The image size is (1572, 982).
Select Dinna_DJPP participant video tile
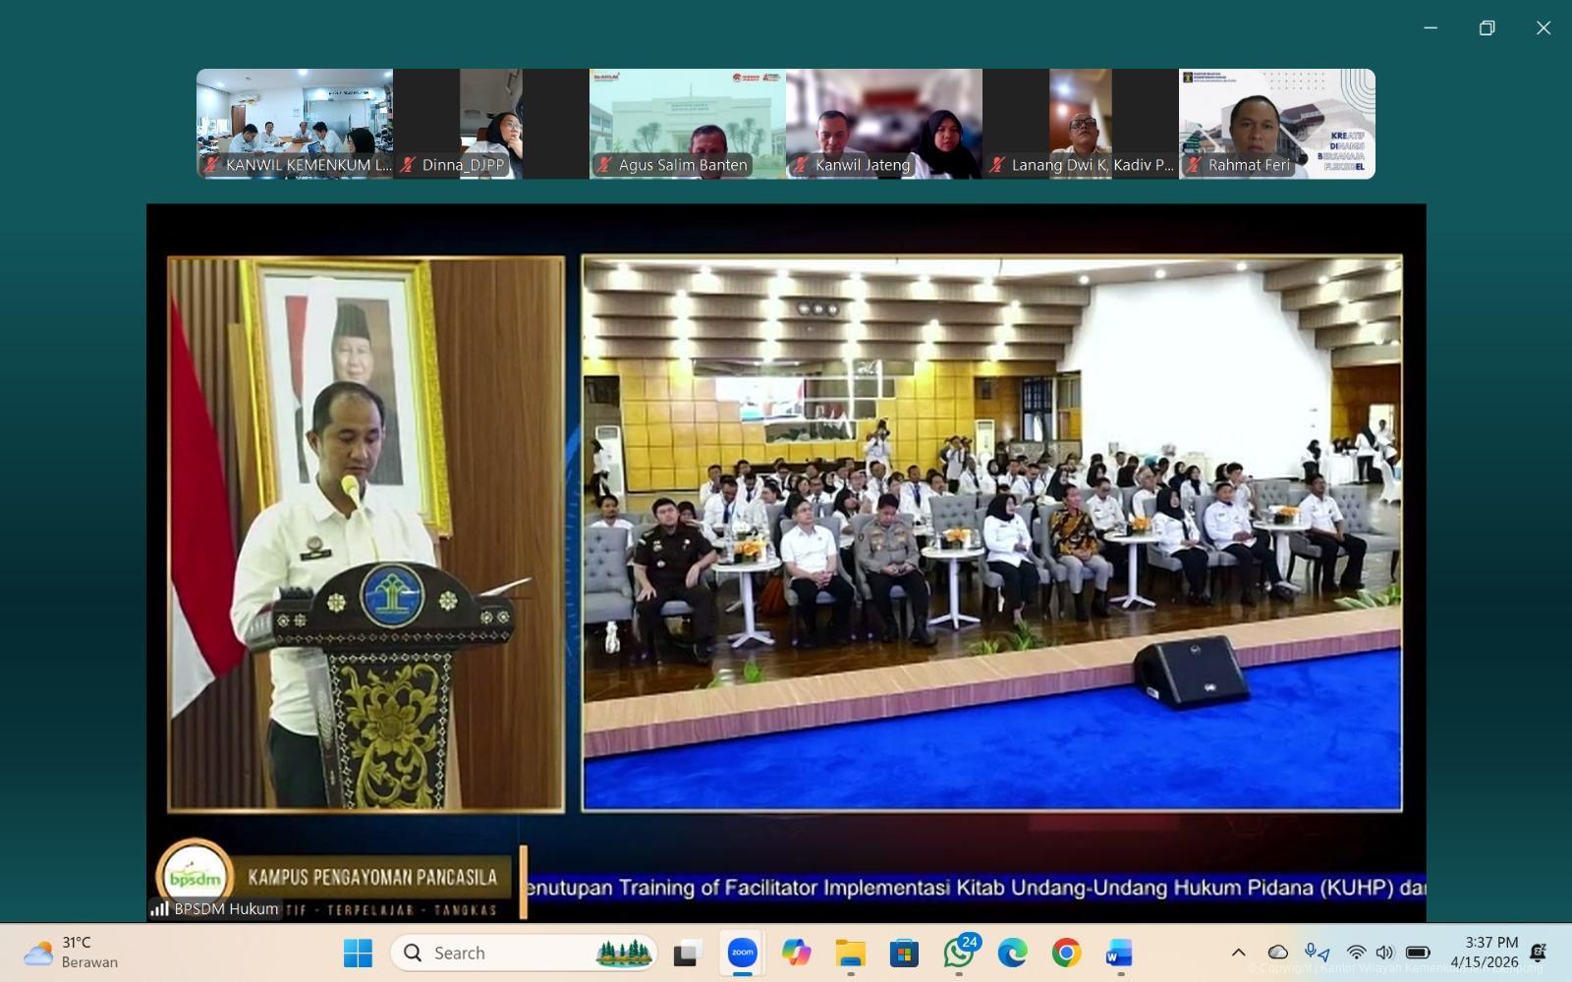tap(490, 124)
